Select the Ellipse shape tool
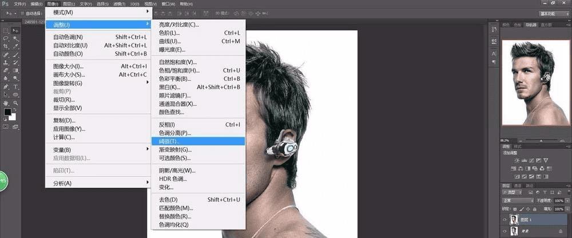Image resolution: width=572 pixels, height=238 pixels. (15, 94)
